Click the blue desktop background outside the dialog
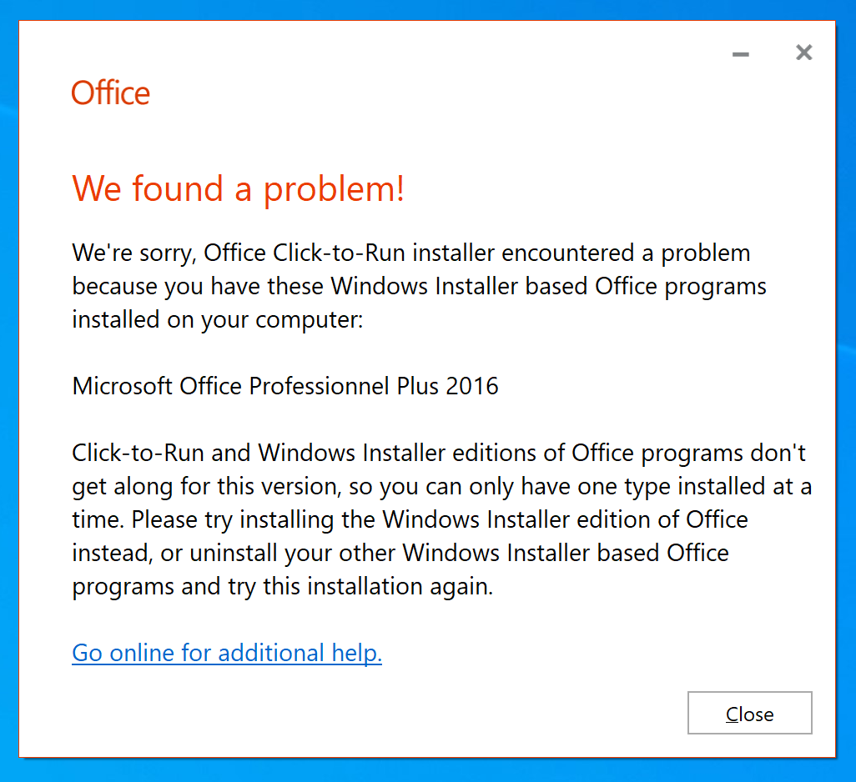This screenshot has width=856, height=782. pos(845,417)
